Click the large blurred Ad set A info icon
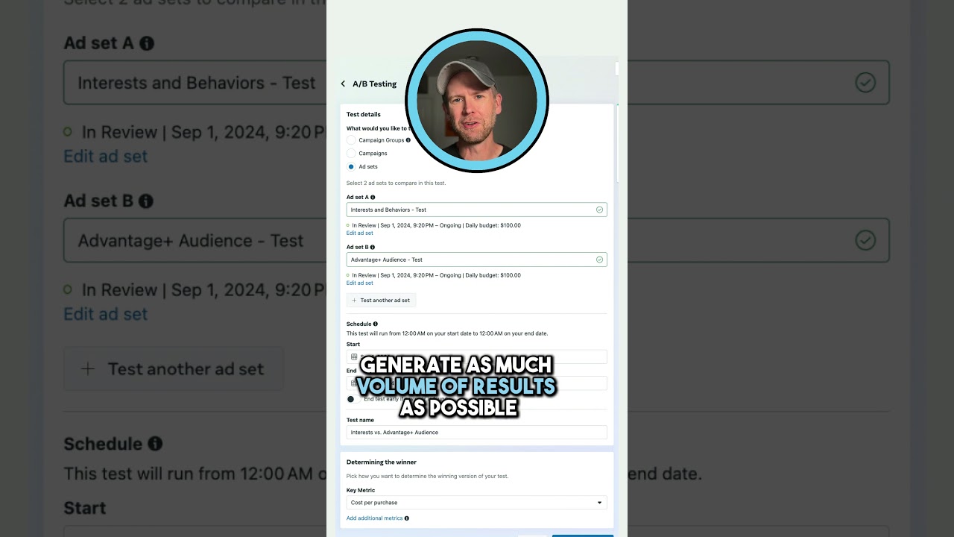This screenshot has height=537, width=954. pyautogui.click(x=147, y=43)
